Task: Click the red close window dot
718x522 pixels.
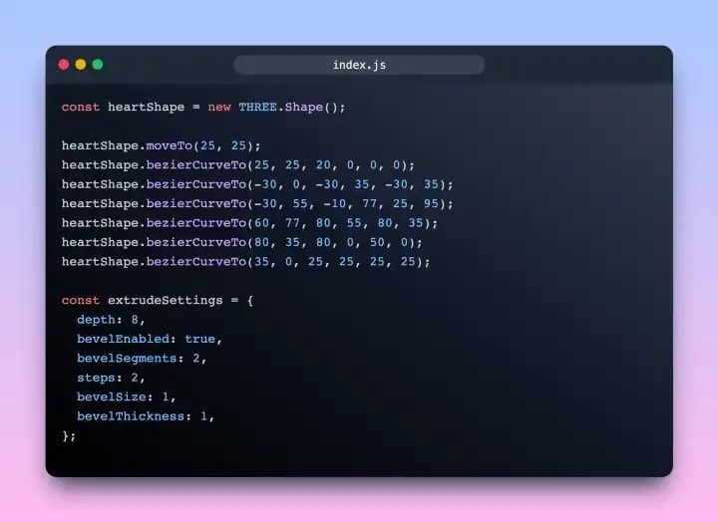Action: coord(64,65)
